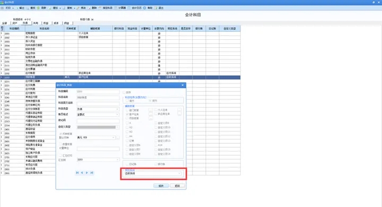The width and height of the screenshot is (382, 207).
Task: Expand the 科目类型 dropdown
Action: tap(98, 109)
